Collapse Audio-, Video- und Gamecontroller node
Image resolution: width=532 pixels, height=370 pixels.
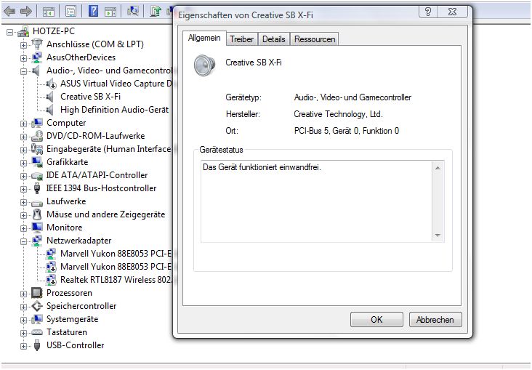pyautogui.click(x=23, y=72)
